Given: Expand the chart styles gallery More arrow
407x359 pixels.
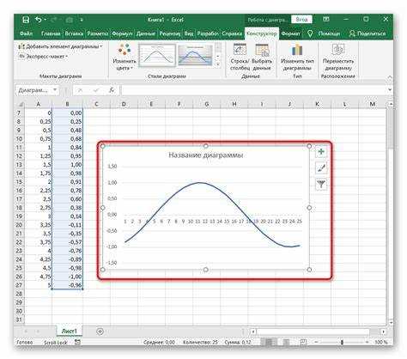Looking at the screenshot, I should tap(218, 64).
